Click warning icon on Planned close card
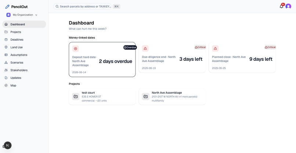 tap(215, 49)
